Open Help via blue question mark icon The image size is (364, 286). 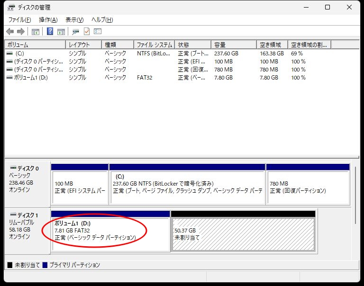click(x=50, y=31)
